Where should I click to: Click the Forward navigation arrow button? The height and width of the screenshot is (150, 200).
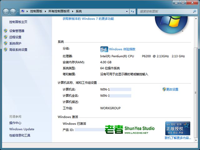pyautogui.click(x=13, y=12)
